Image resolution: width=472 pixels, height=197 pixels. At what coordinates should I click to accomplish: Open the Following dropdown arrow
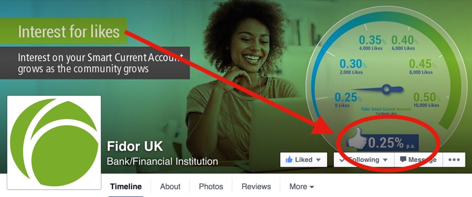click(385, 160)
